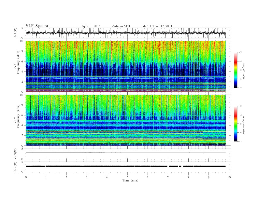
Task: Click the time axis tick label '5'
Action: point(127,177)
